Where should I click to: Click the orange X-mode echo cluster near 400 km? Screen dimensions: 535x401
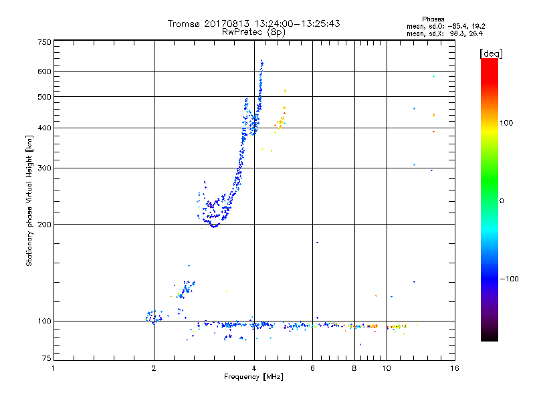280,122
